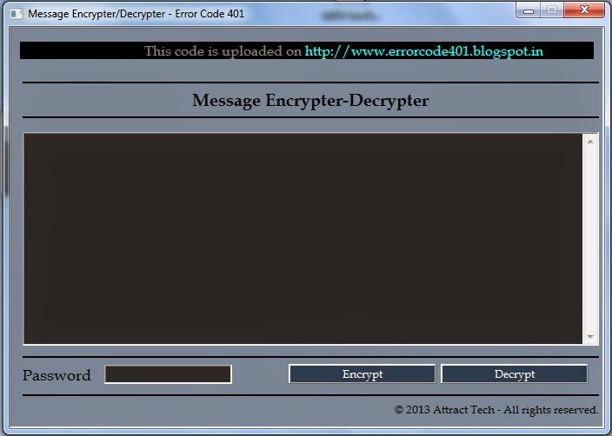Click the message area scroll up arrow
The width and height of the screenshot is (612, 436).
coord(590,142)
